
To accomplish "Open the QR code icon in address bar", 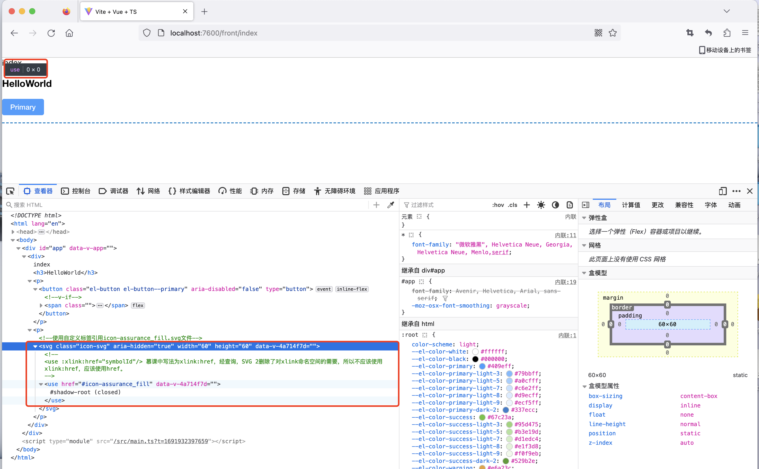I will (598, 33).
